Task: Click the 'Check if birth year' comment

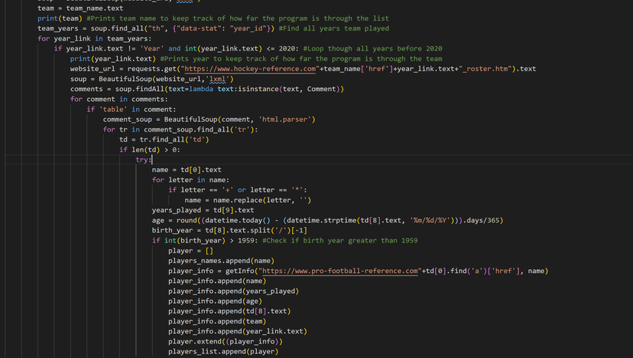Action: click(x=340, y=240)
